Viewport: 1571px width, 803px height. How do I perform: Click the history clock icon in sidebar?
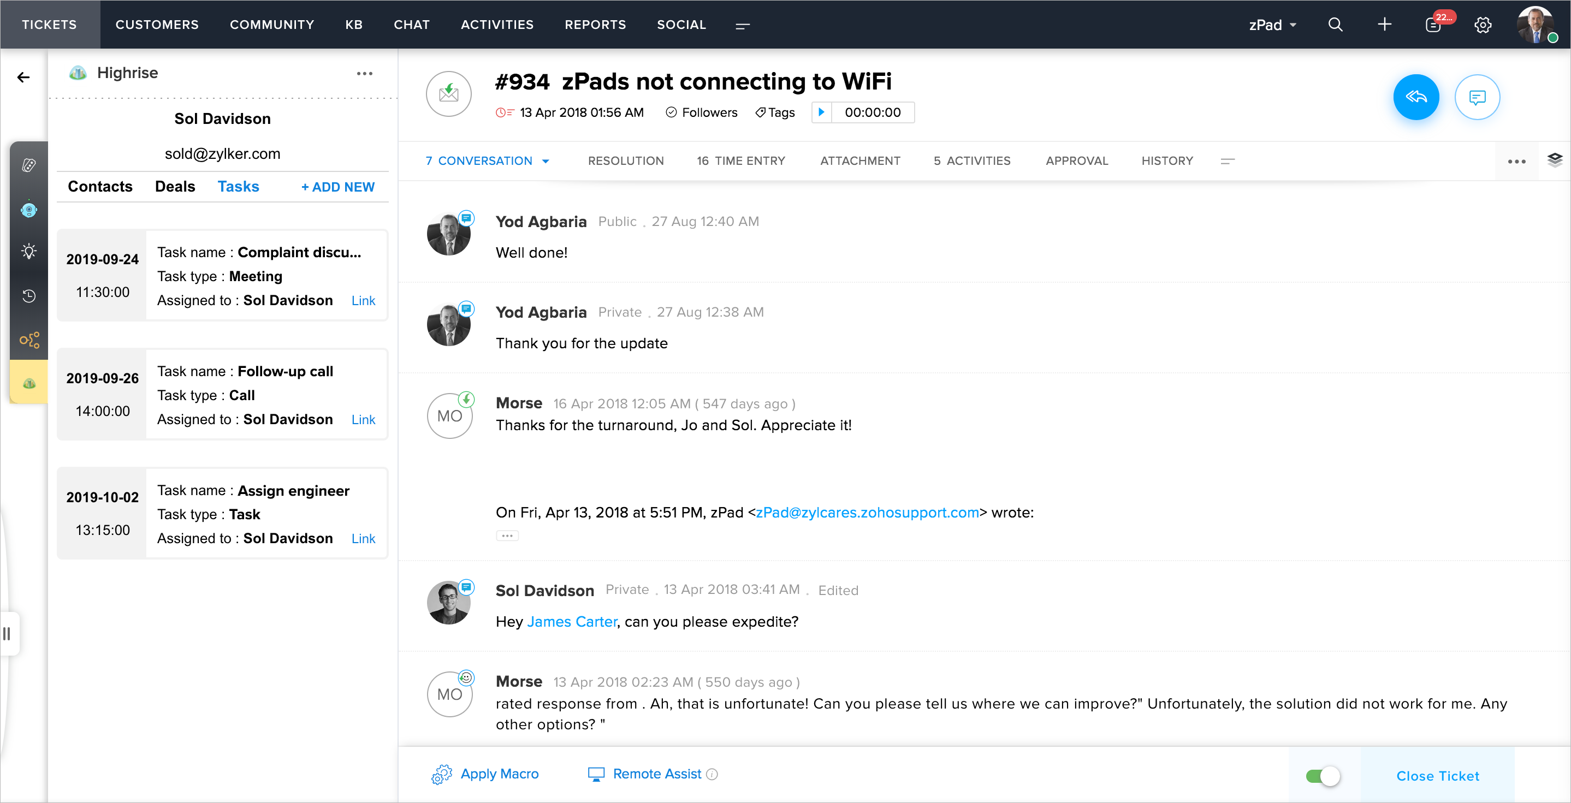coord(28,296)
